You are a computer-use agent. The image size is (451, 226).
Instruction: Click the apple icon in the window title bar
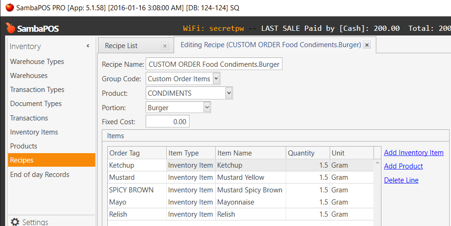click(x=10, y=7)
